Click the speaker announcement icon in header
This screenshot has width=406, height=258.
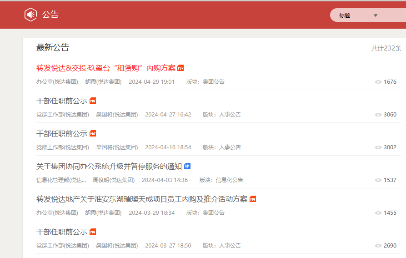[30, 15]
